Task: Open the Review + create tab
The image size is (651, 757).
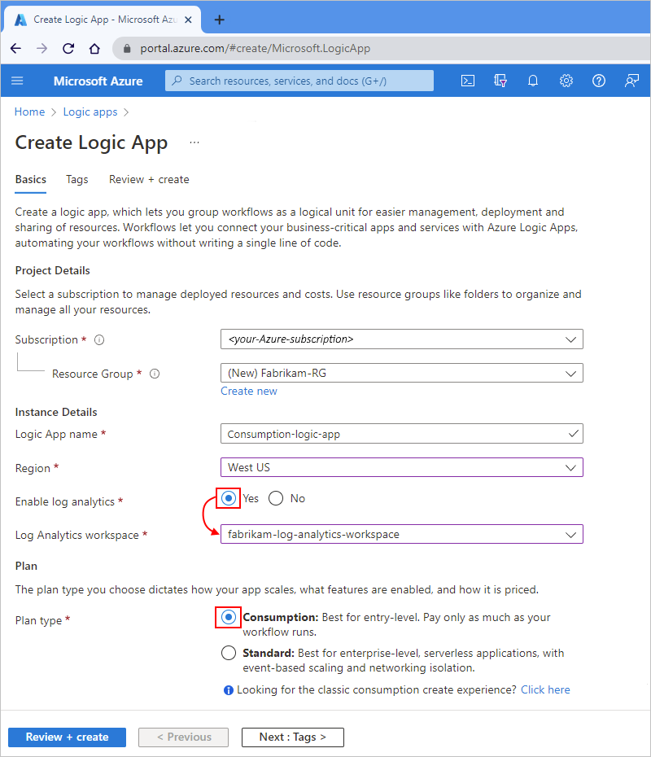Action: 149,179
